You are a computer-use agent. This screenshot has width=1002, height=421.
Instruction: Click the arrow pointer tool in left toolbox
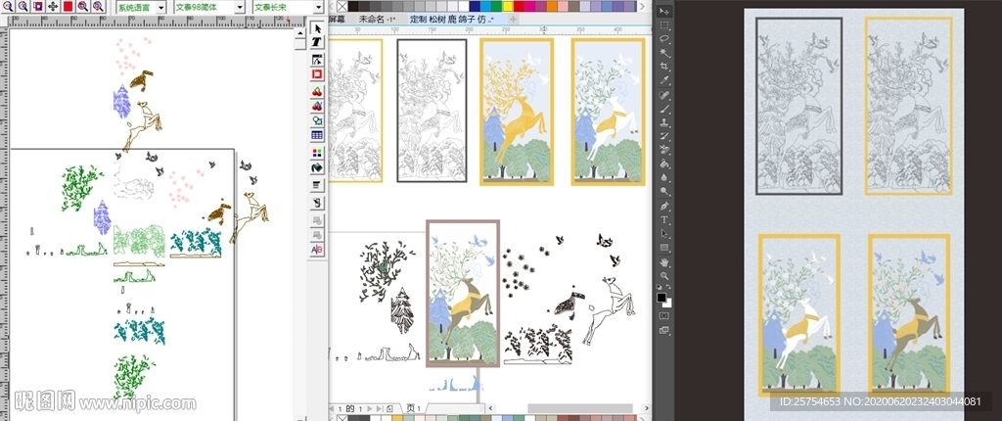click(317, 29)
